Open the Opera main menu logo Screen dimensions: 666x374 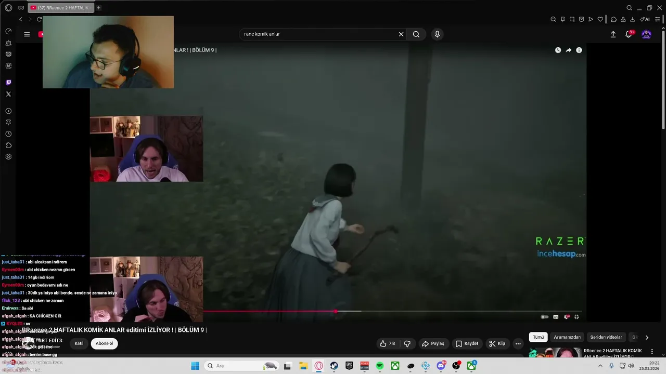click(8, 8)
